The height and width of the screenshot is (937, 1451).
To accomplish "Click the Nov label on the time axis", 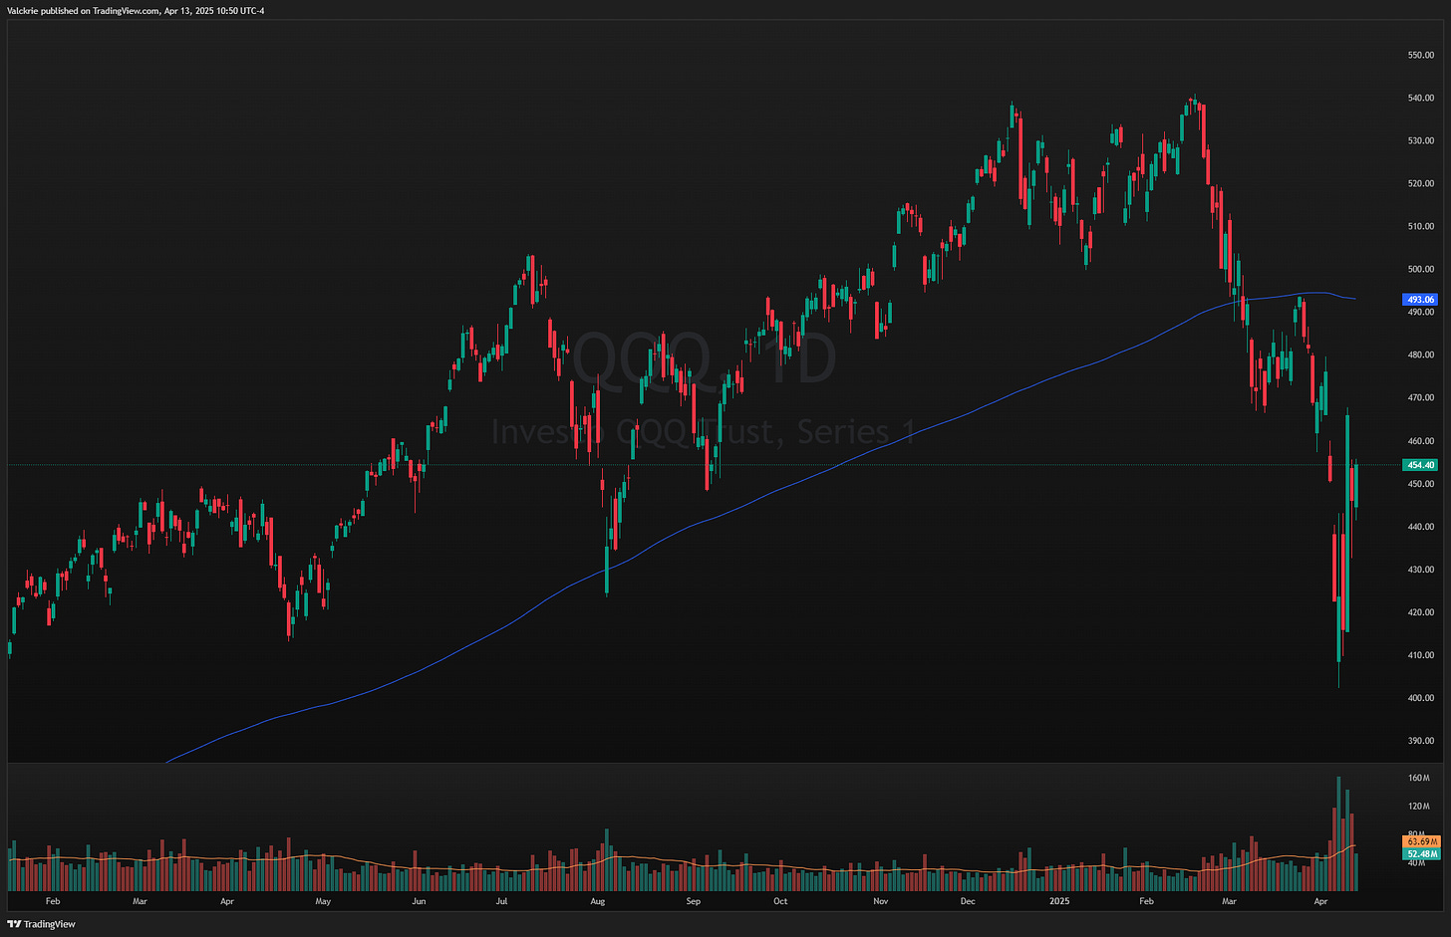I will 881,901.
